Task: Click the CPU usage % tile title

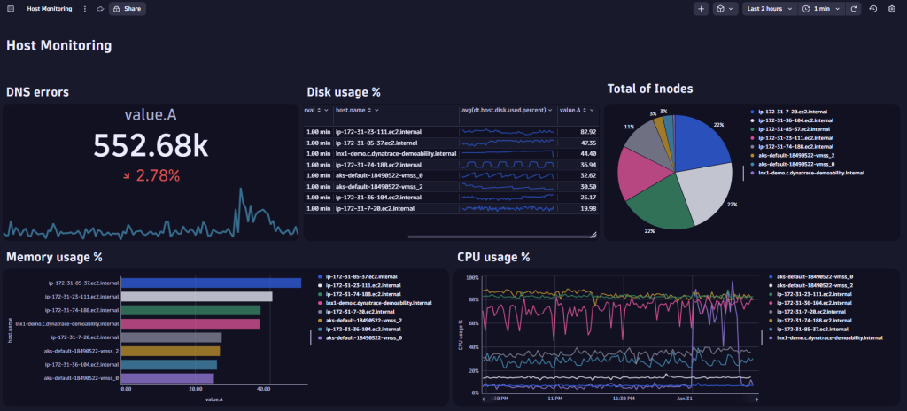Action: point(493,257)
